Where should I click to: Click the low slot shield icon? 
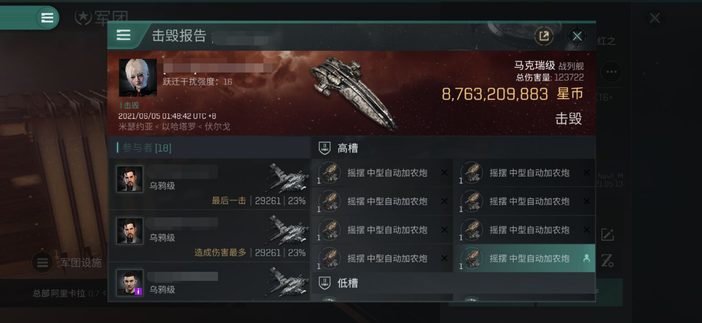click(324, 283)
